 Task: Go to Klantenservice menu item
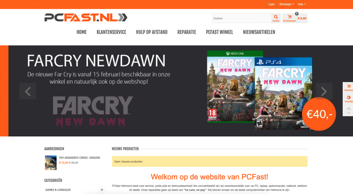[x=111, y=32]
